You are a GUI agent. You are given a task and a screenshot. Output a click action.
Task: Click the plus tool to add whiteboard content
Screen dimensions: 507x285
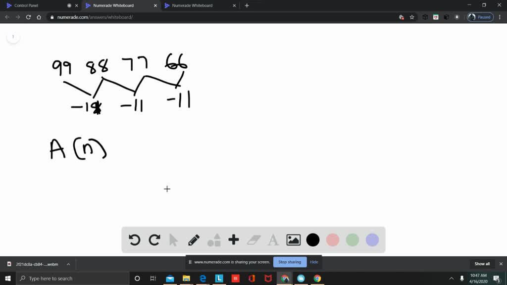233,240
